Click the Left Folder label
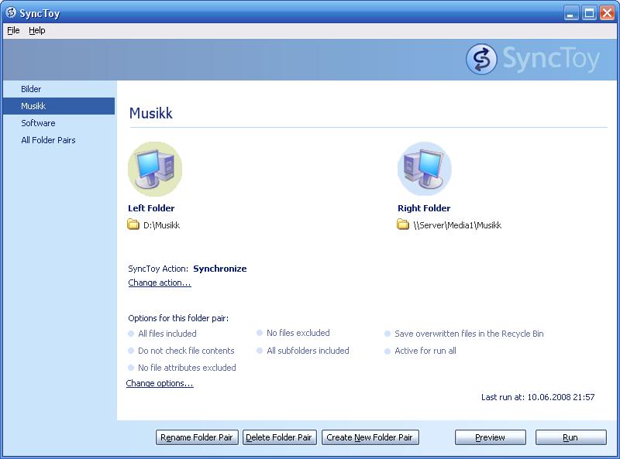The image size is (620, 459). 151,208
